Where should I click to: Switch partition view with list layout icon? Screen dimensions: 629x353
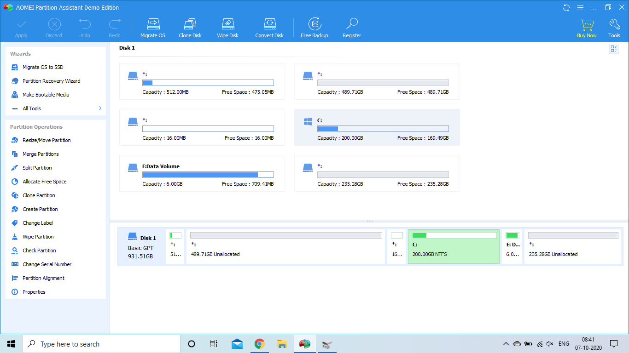pos(614,49)
